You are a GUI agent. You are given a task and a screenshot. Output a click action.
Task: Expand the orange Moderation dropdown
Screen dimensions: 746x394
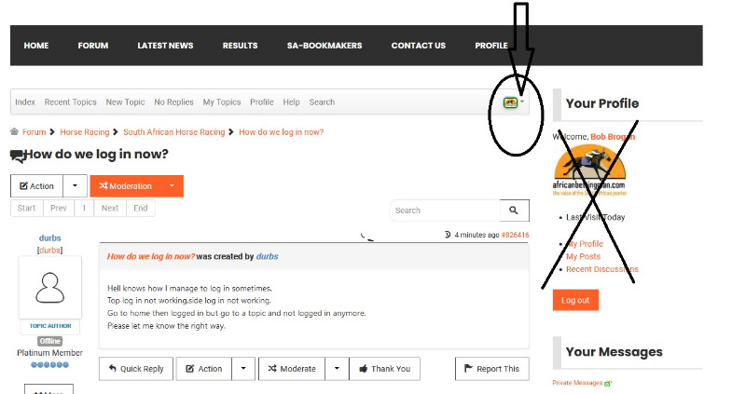coord(172,186)
